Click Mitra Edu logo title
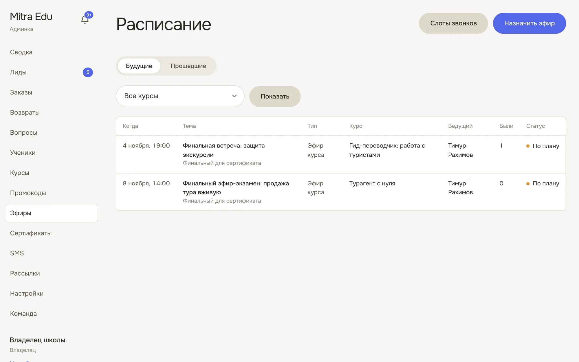Screen dimensions: 579x362 coord(31,17)
